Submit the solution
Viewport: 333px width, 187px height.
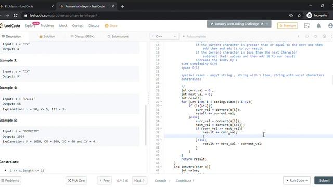(x=324, y=180)
